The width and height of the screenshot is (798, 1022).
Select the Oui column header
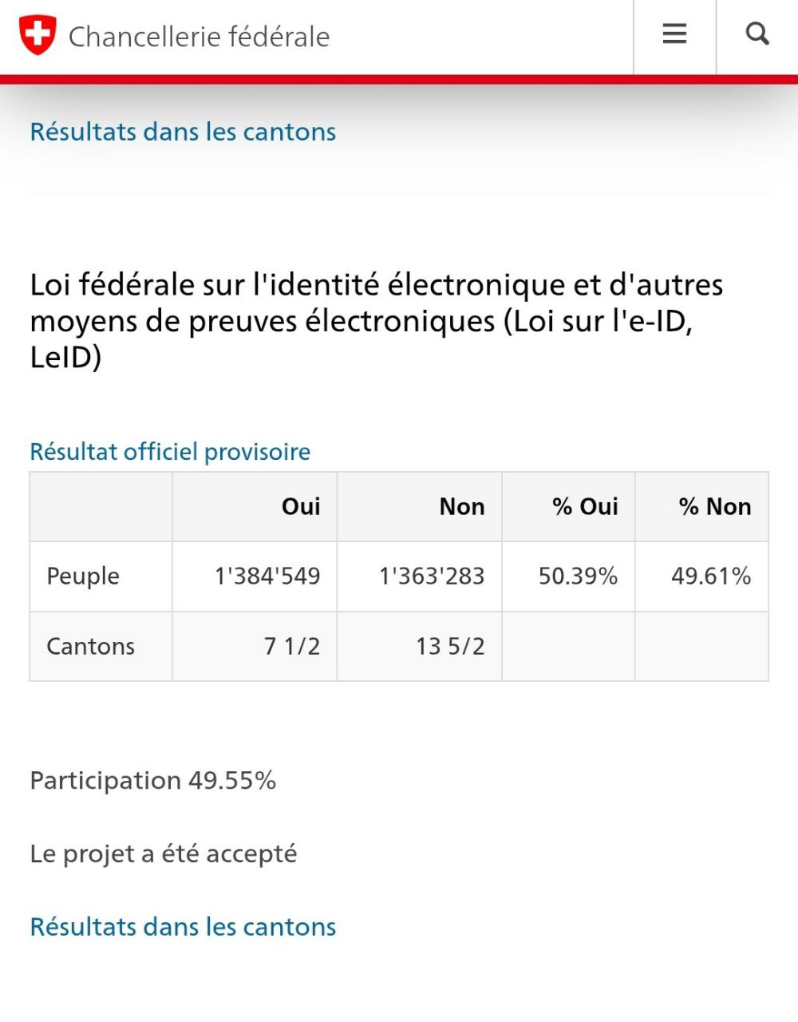pos(301,507)
